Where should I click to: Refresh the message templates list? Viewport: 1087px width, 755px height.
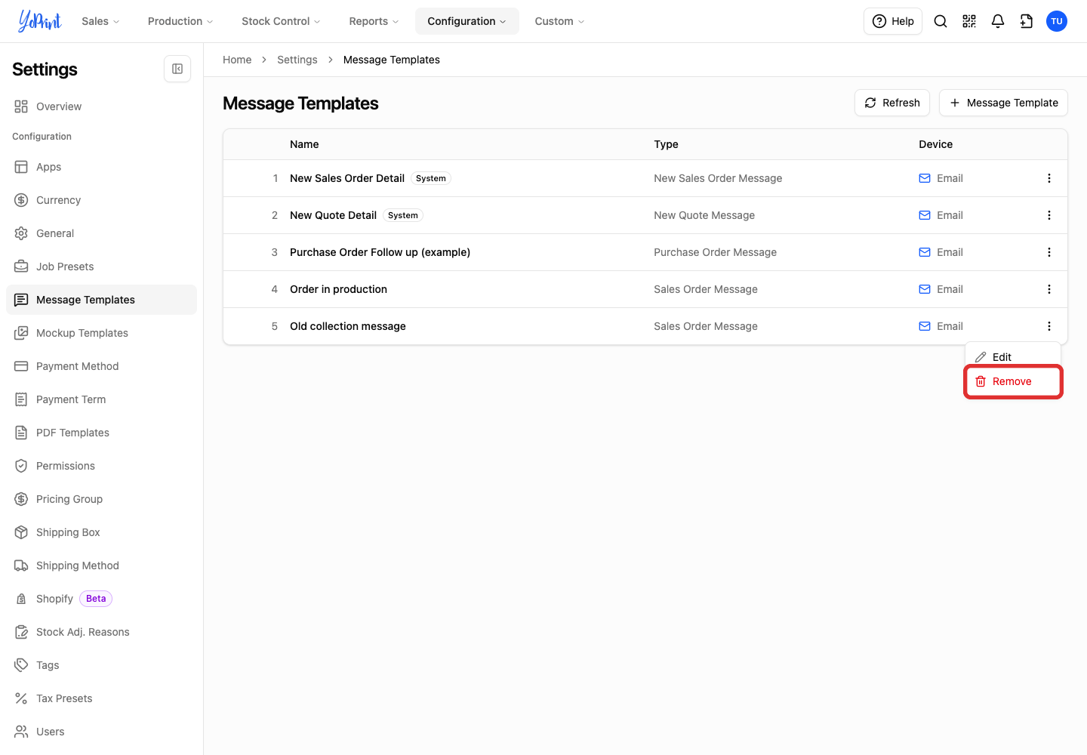pyautogui.click(x=892, y=103)
